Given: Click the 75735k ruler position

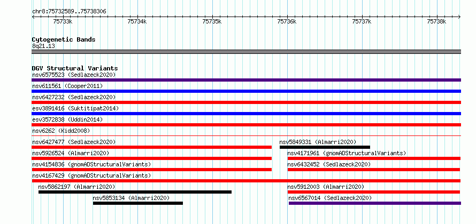Looking at the screenshot, I should (212, 21).
